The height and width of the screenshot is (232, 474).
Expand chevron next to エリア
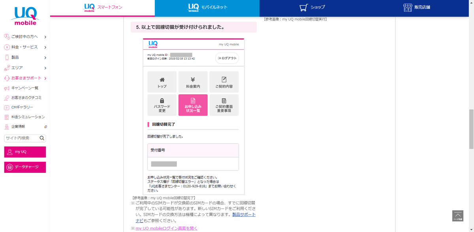pos(45,68)
